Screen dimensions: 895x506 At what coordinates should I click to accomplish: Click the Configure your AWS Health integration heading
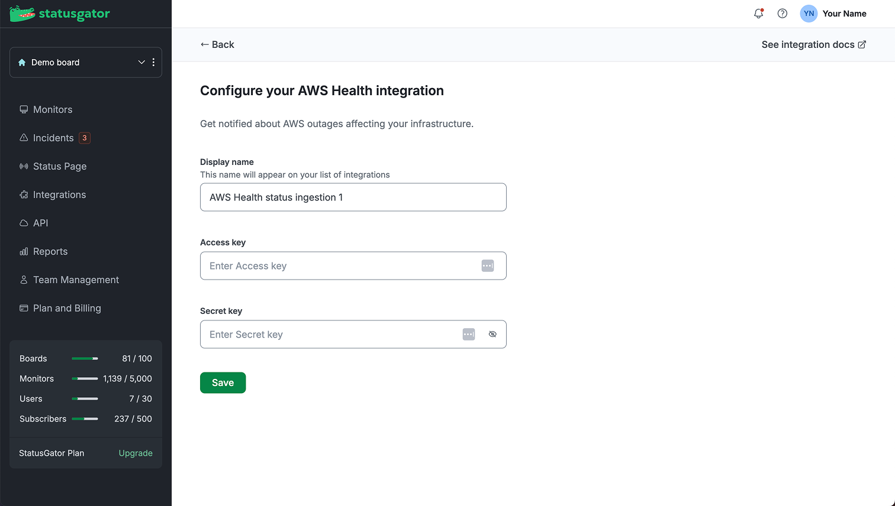322,90
